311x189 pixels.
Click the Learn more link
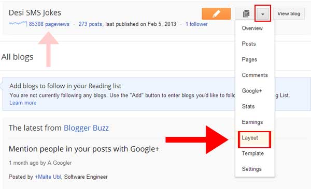pos(23,103)
